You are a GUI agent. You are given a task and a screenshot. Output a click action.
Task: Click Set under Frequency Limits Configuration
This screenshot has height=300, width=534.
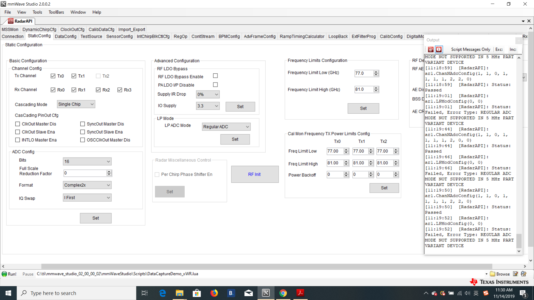pyautogui.click(x=363, y=108)
